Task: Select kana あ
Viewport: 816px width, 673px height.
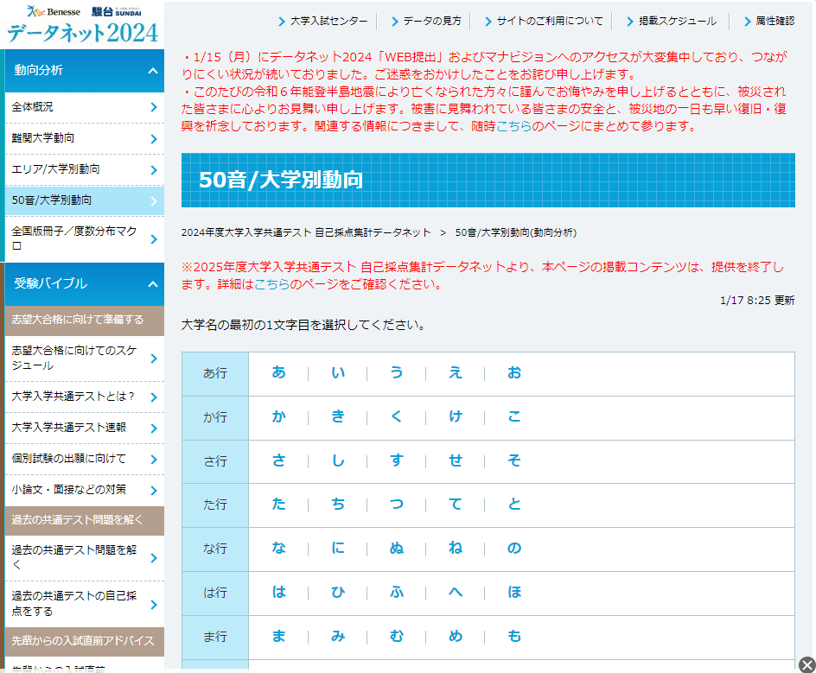Action: pyautogui.click(x=279, y=372)
